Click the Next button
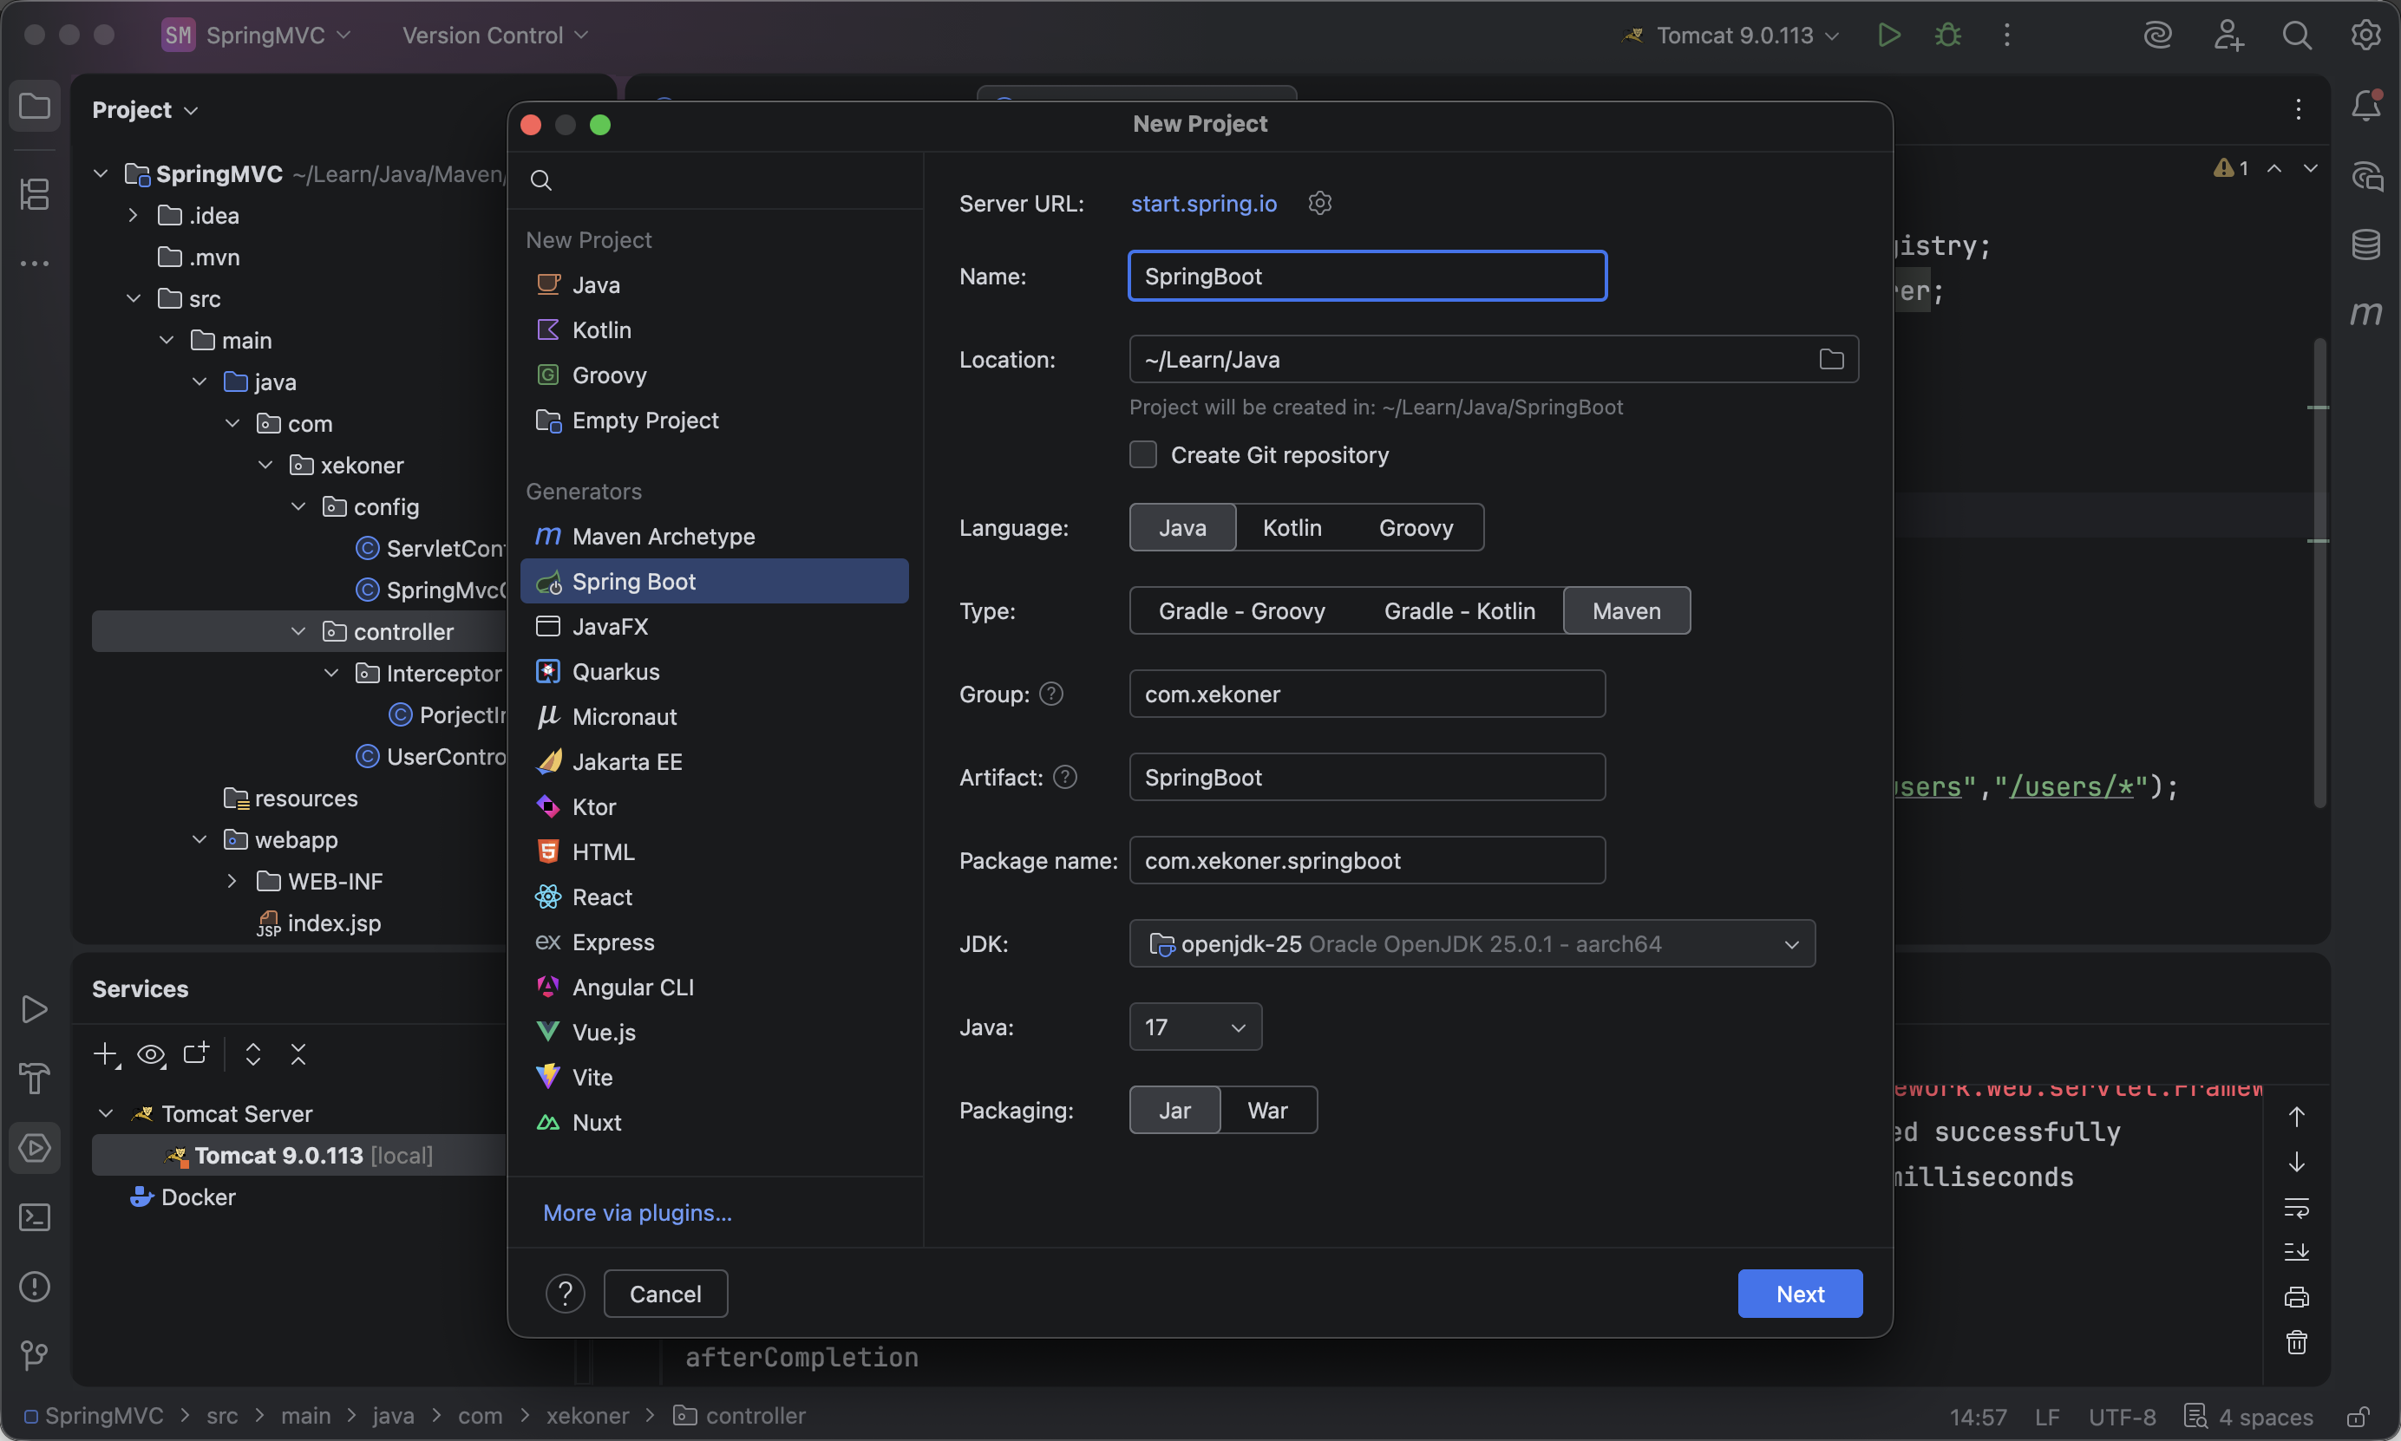 pos(1799,1294)
